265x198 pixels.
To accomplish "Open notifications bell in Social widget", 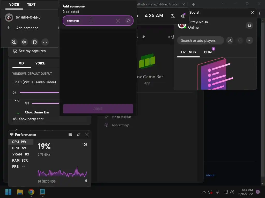I will coord(249,26).
